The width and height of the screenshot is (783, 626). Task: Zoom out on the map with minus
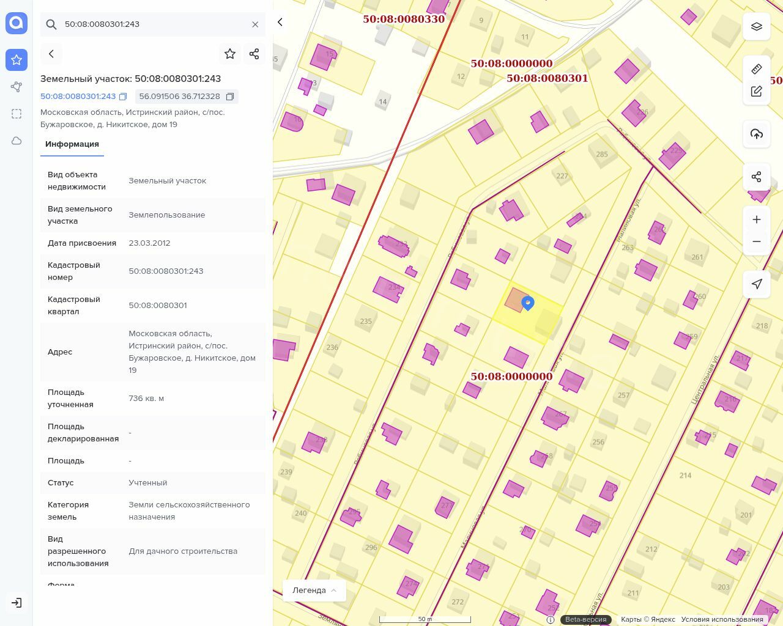(x=757, y=241)
